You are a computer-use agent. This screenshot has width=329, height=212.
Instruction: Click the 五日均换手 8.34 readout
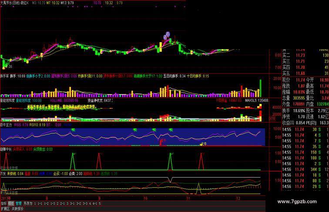(x=175, y=76)
